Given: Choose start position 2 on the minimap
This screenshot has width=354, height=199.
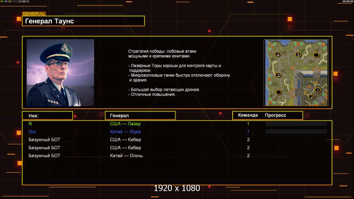Looking at the screenshot, I should [312, 97].
